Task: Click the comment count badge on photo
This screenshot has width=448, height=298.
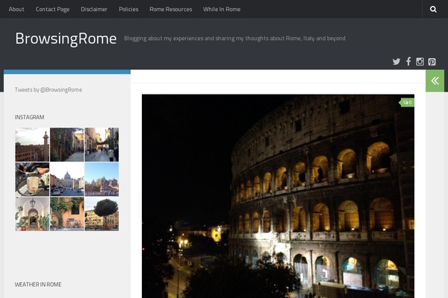Action: pos(407,102)
